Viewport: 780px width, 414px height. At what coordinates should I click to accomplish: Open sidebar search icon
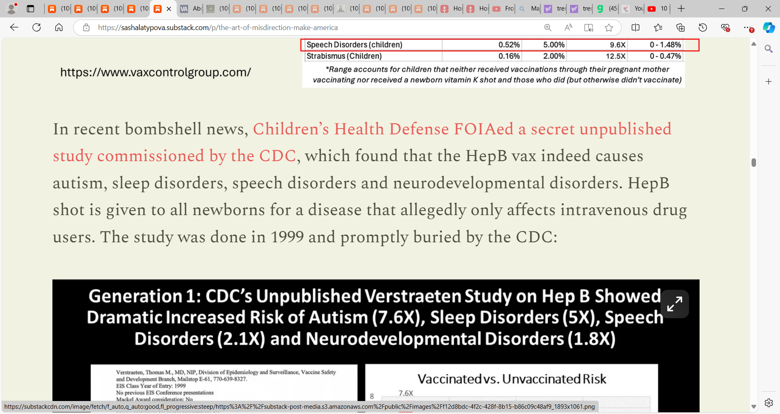point(769,49)
